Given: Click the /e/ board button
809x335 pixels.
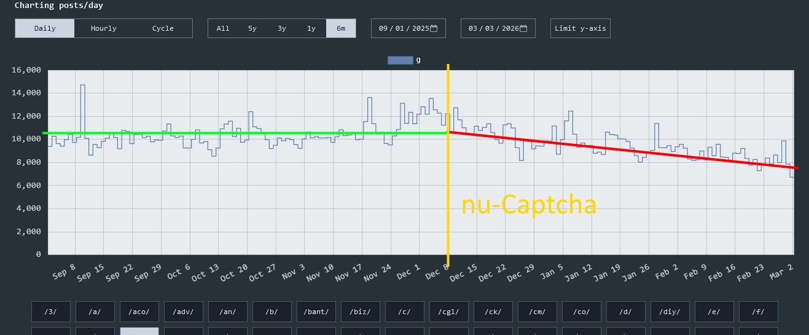Looking at the screenshot, I should click(714, 312).
